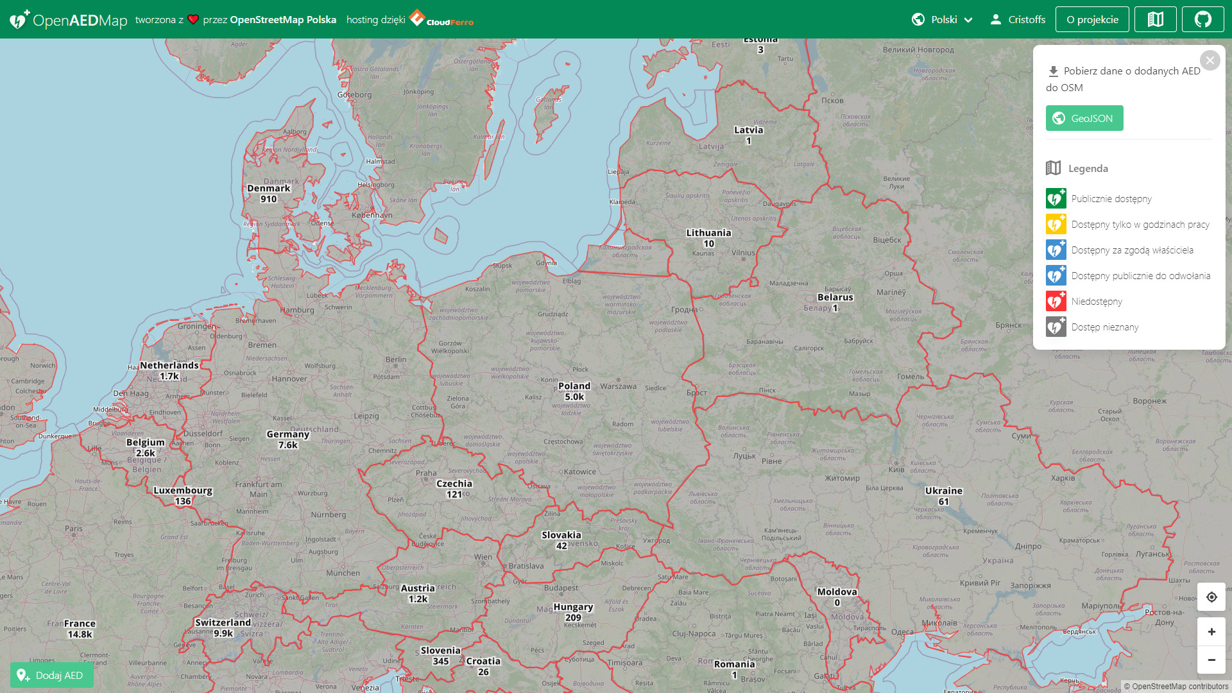Download AED data as GeoJSON
1232x693 pixels.
pyautogui.click(x=1084, y=118)
